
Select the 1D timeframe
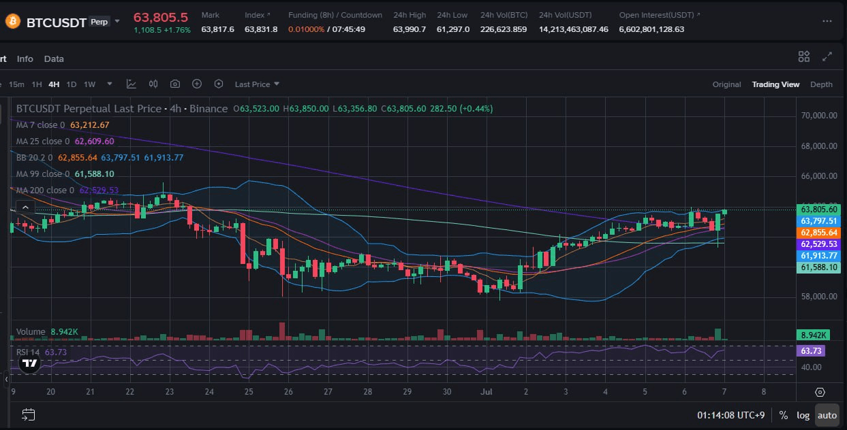tap(72, 84)
